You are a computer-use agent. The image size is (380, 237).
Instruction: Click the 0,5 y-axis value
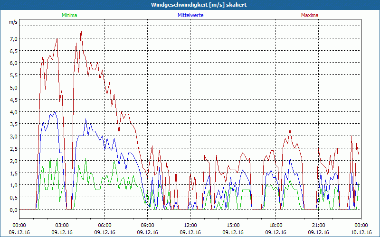point(13,198)
